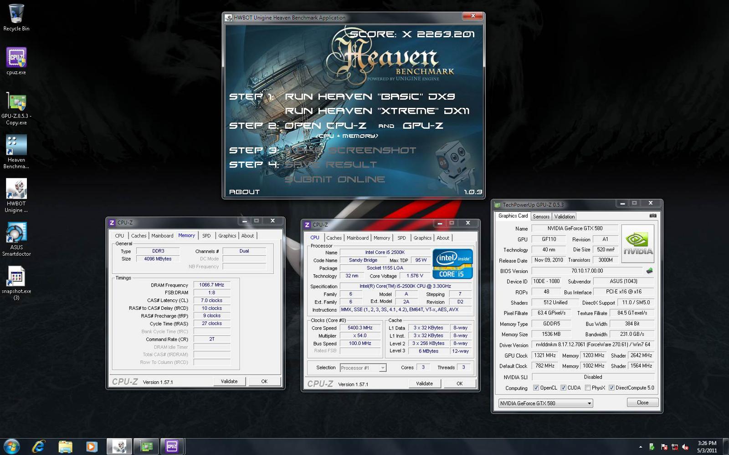Click the NVIDIA logo in GPU-Z
Viewport: 729px width, 455px height.
[x=638, y=243]
